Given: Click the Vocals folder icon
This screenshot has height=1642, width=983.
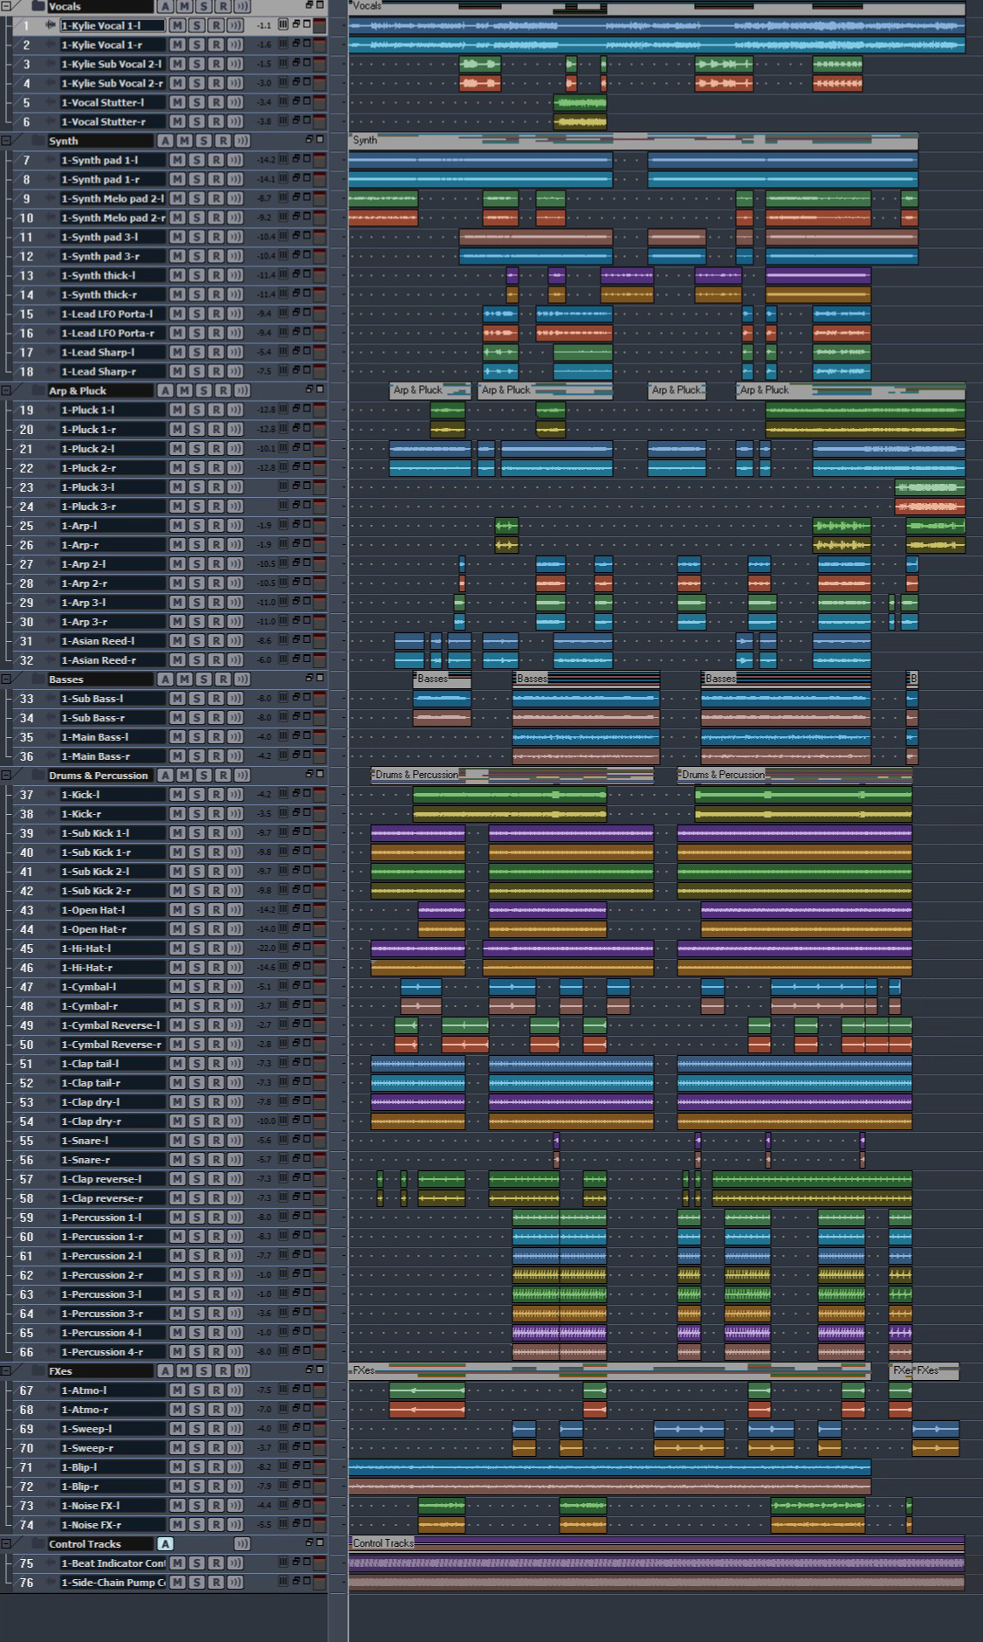Looking at the screenshot, I should 38,6.
